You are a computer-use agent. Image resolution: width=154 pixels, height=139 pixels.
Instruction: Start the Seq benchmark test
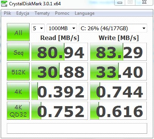coord(18,52)
